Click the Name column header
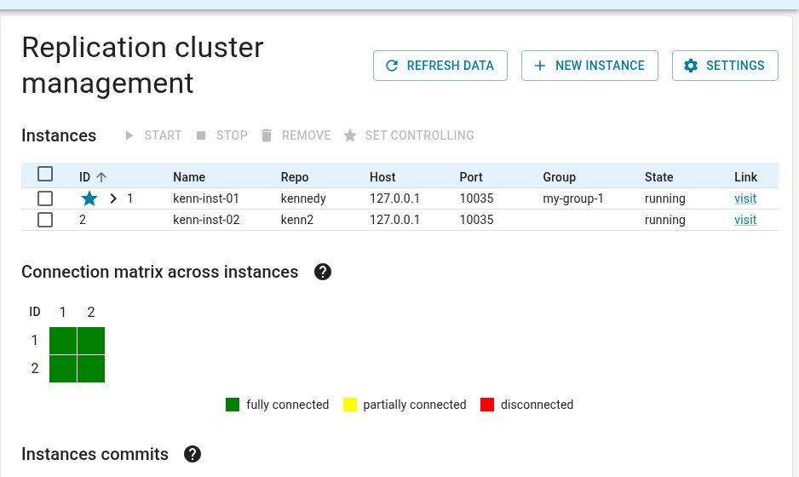The image size is (799, 477). coord(189,177)
